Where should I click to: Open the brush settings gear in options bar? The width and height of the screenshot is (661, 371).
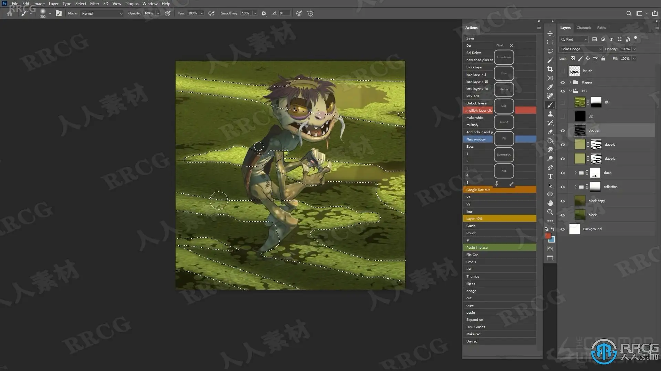264,13
